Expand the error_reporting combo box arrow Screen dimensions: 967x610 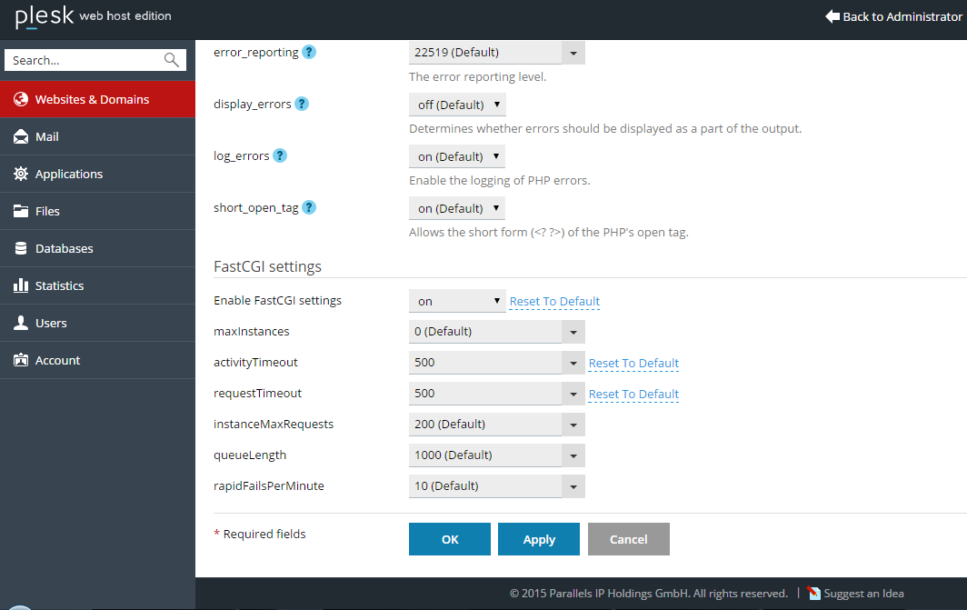pyautogui.click(x=573, y=53)
